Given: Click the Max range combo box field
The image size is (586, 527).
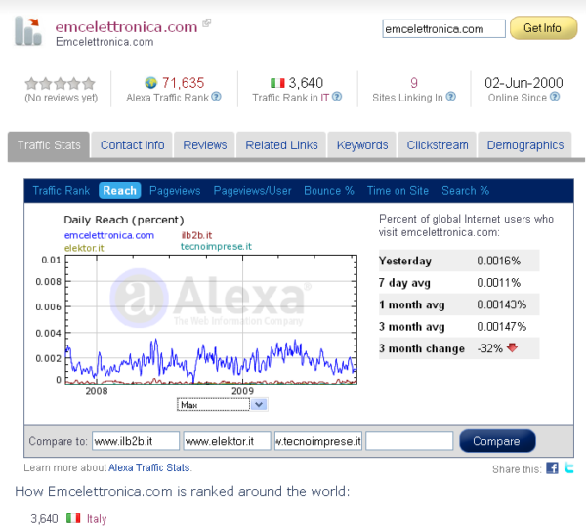Looking at the screenshot, I should (213, 404).
